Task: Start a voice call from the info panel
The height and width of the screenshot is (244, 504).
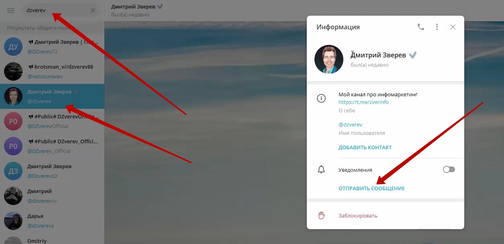Action: pyautogui.click(x=420, y=27)
